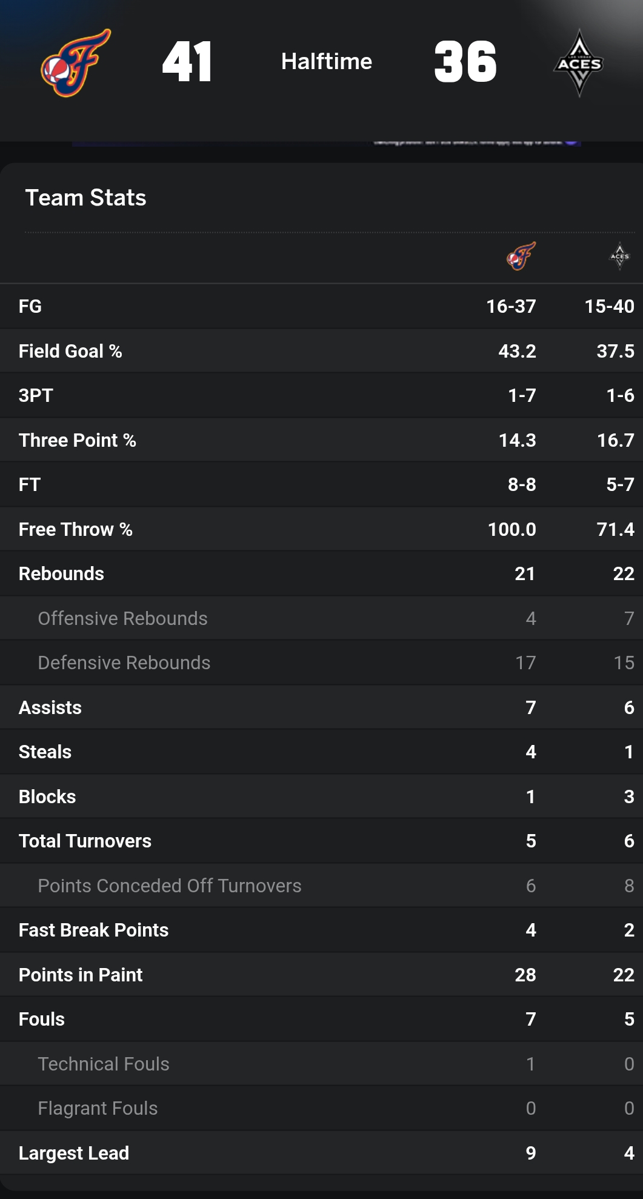Tap the Largest Lead row
The height and width of the screenshot is (1199, 643).
tap(74, 1153)
